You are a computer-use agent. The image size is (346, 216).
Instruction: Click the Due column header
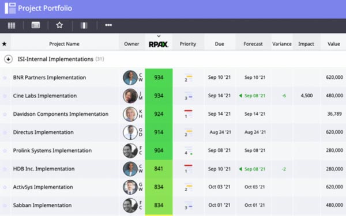coord(219,44)
